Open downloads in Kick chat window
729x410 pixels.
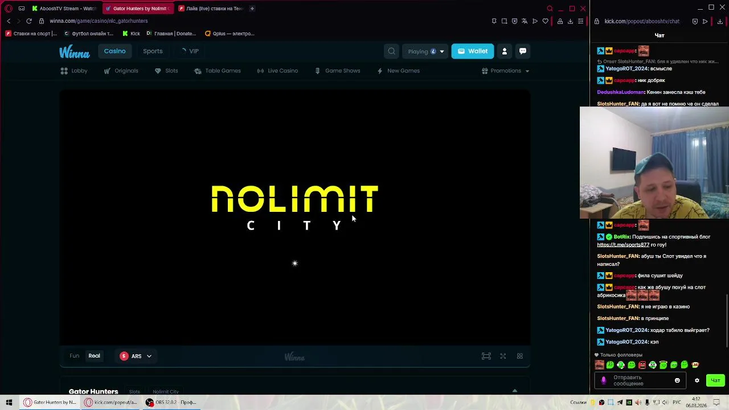pyautogui.click(x=720, y=21)
